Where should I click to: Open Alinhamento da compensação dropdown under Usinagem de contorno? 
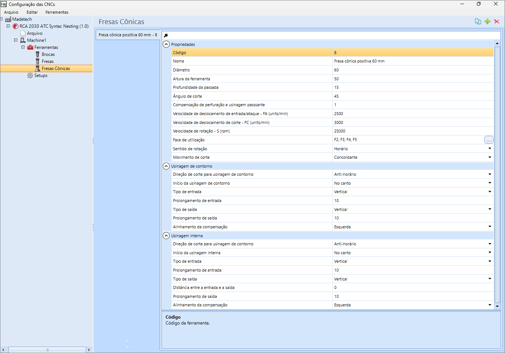pos(489,227)
